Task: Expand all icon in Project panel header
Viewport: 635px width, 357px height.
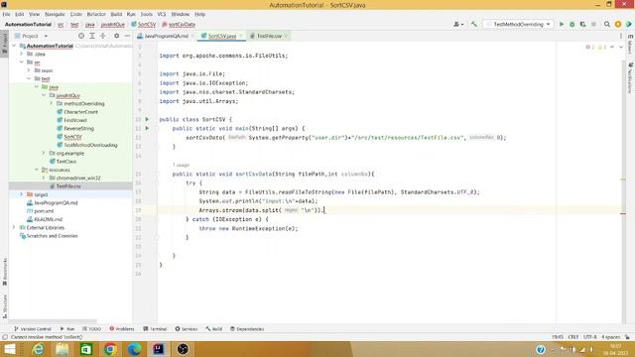Action: click(92, 36)
